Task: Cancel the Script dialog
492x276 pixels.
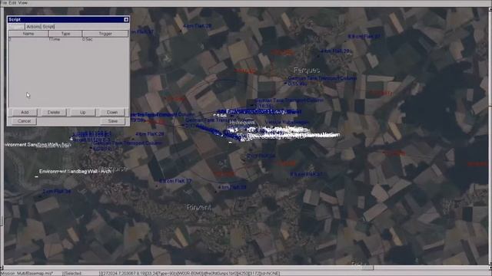Action: click(x=24, y=121)
